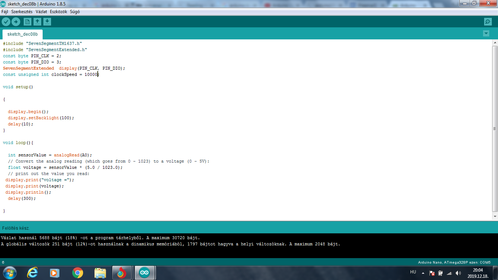Click the line '#include "SevenSegmentTM1637.h"'
This screenshot has height=280, width=498.
[42, 43]
